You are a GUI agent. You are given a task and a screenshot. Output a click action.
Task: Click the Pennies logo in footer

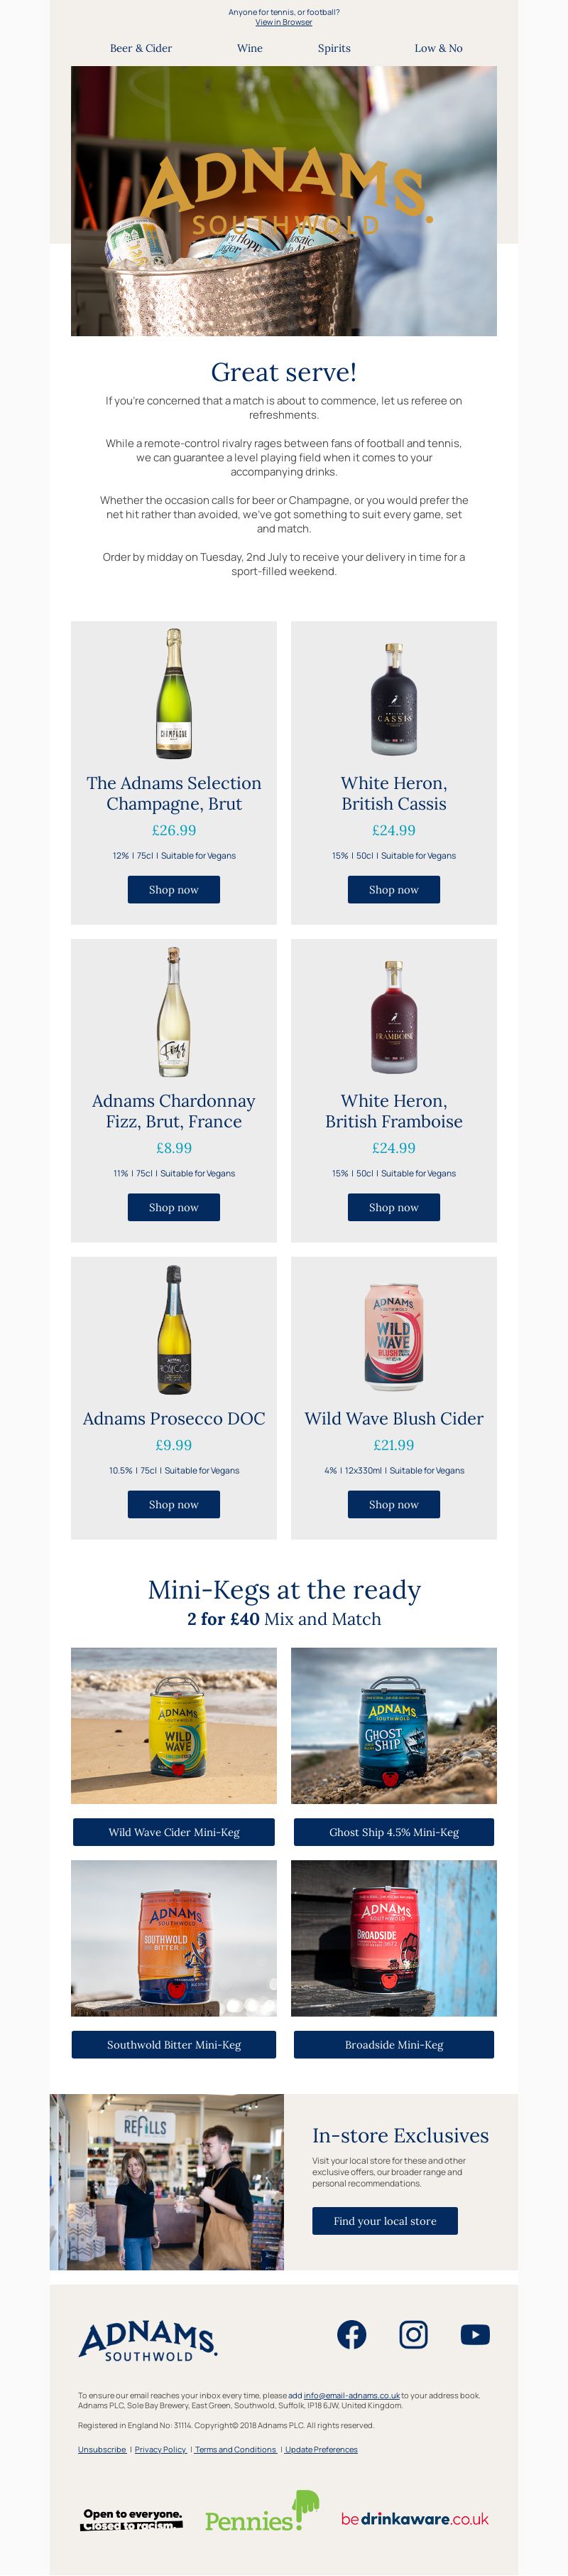(261, 2511)
